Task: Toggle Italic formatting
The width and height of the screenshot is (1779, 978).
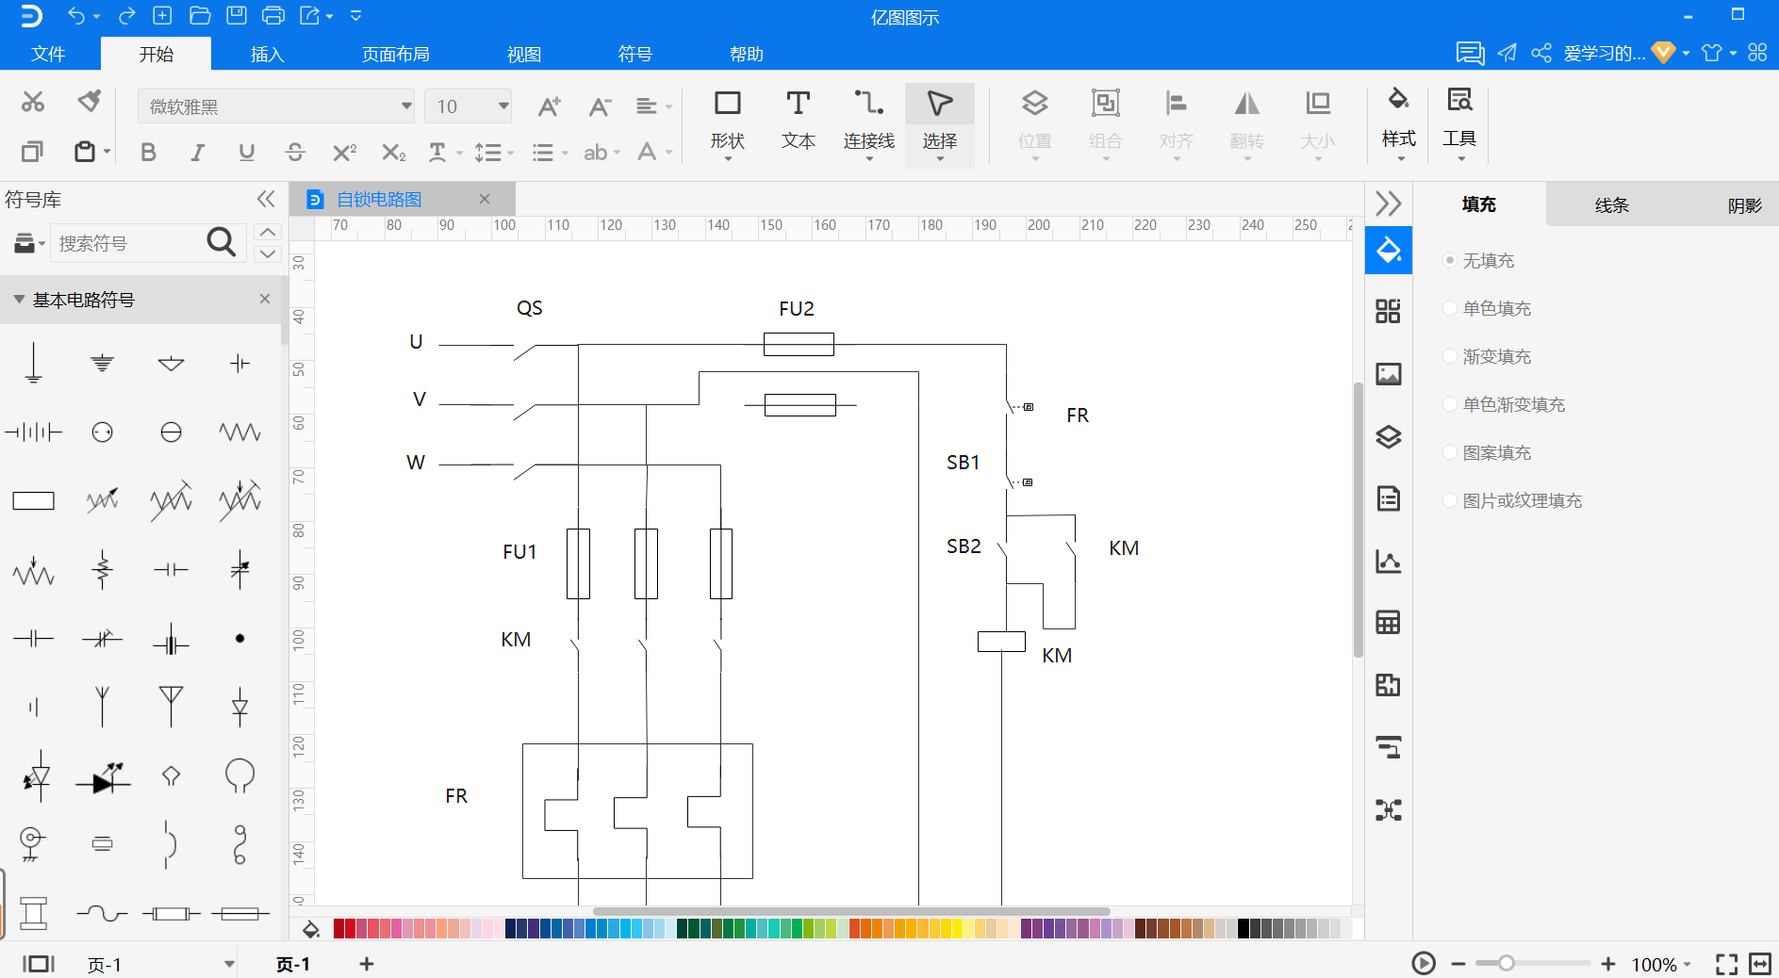Action: coord(197,153)
